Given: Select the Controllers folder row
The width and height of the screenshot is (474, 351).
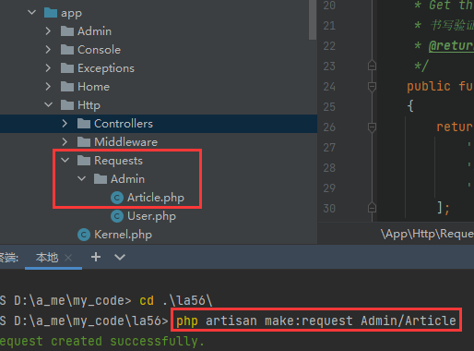Looking at the screenshot, I should point(159,124).
